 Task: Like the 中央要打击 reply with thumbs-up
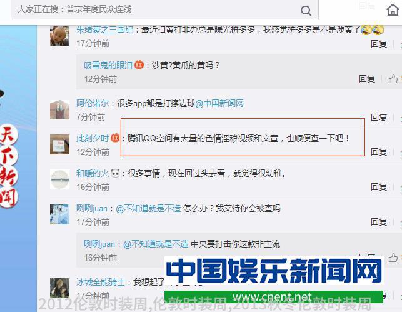tap(393, 258)
